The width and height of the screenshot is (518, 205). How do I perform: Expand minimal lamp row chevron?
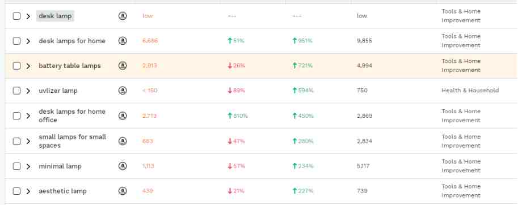(28, 166)
